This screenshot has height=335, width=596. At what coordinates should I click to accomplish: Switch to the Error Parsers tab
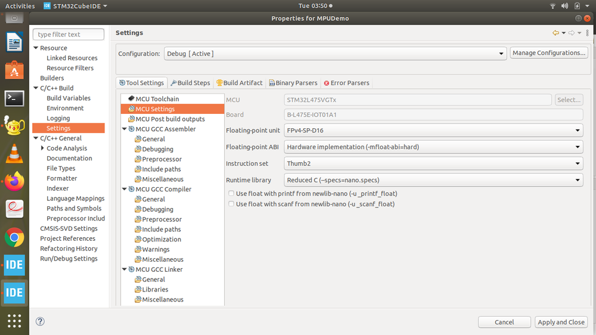coord(346,83)
